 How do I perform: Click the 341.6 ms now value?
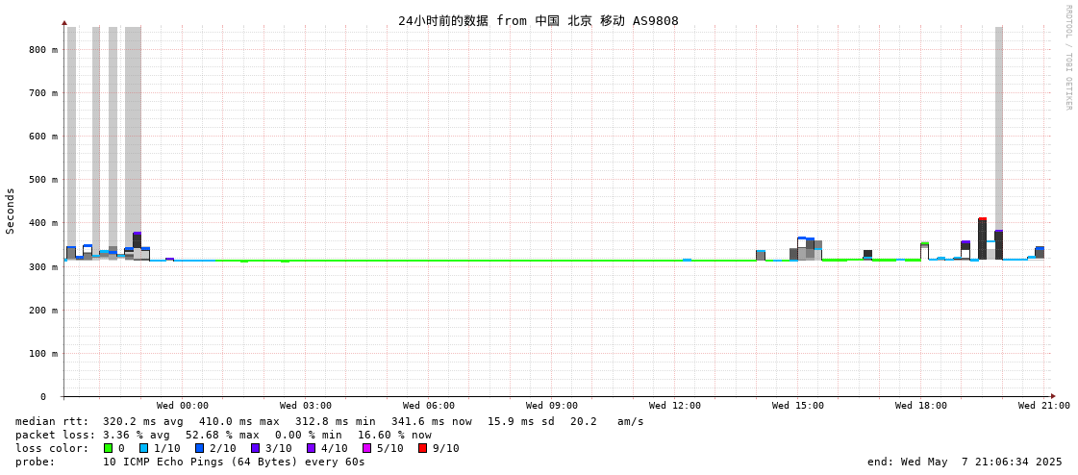432,421
